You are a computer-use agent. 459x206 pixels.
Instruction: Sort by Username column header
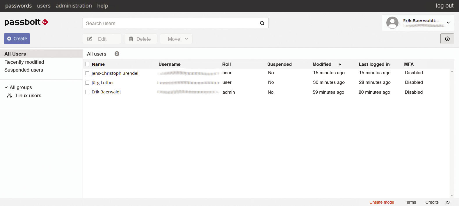click(x=169, y=64)
